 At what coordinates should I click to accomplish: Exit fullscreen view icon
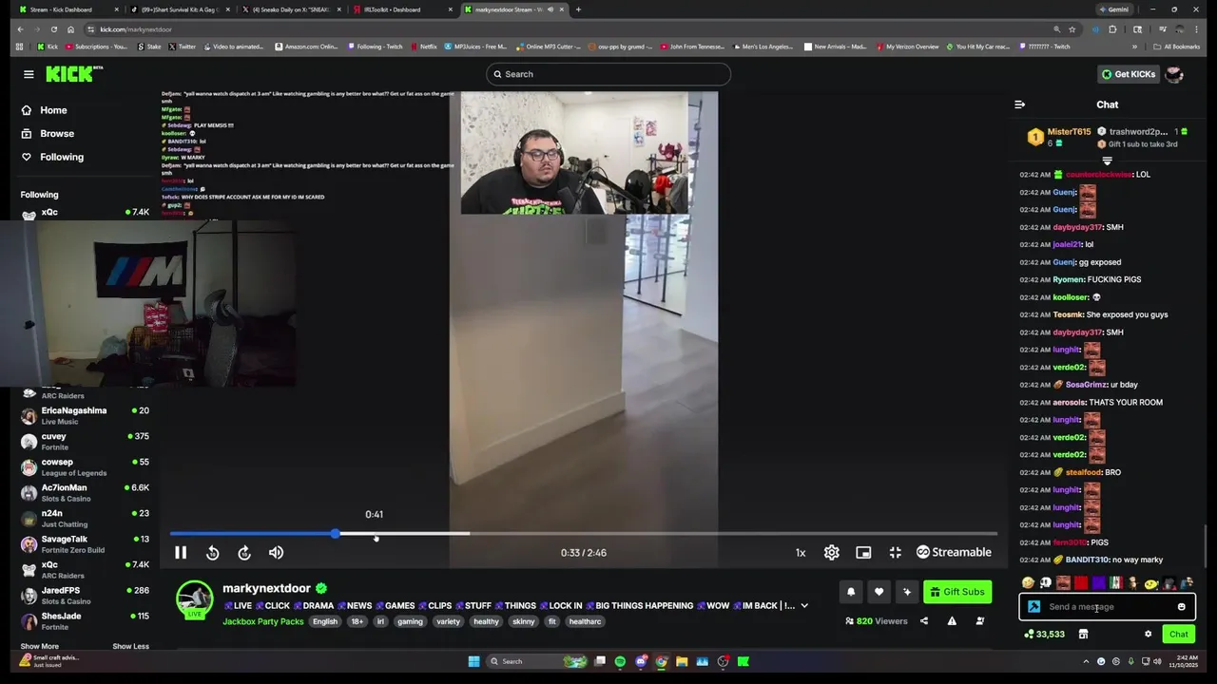[895, 552]
